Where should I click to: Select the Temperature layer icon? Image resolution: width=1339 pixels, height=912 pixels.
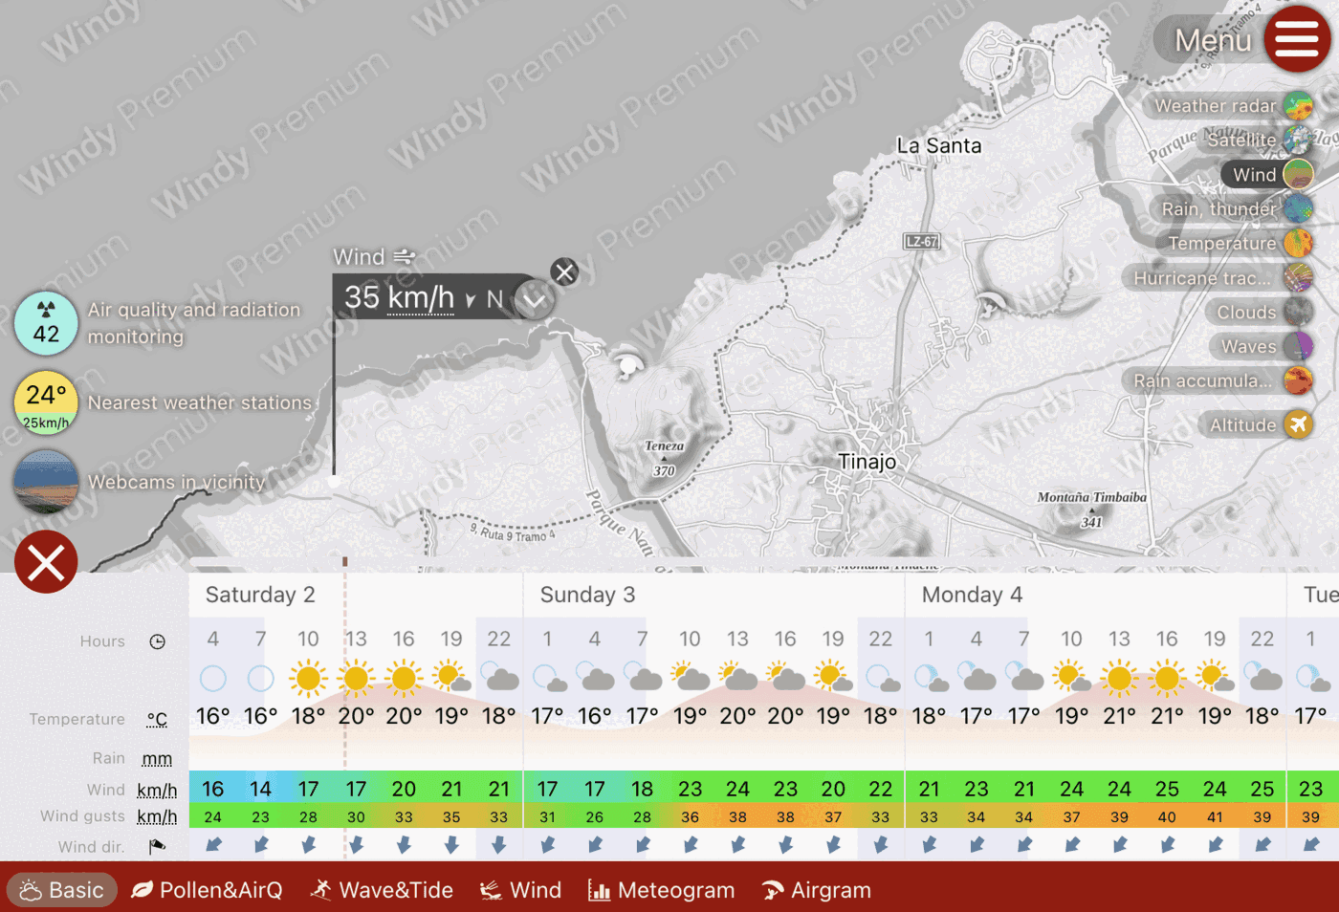click(1298, 244)
